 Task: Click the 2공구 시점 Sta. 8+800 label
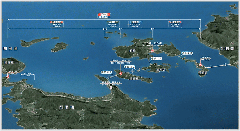click(x=116, y=83)
